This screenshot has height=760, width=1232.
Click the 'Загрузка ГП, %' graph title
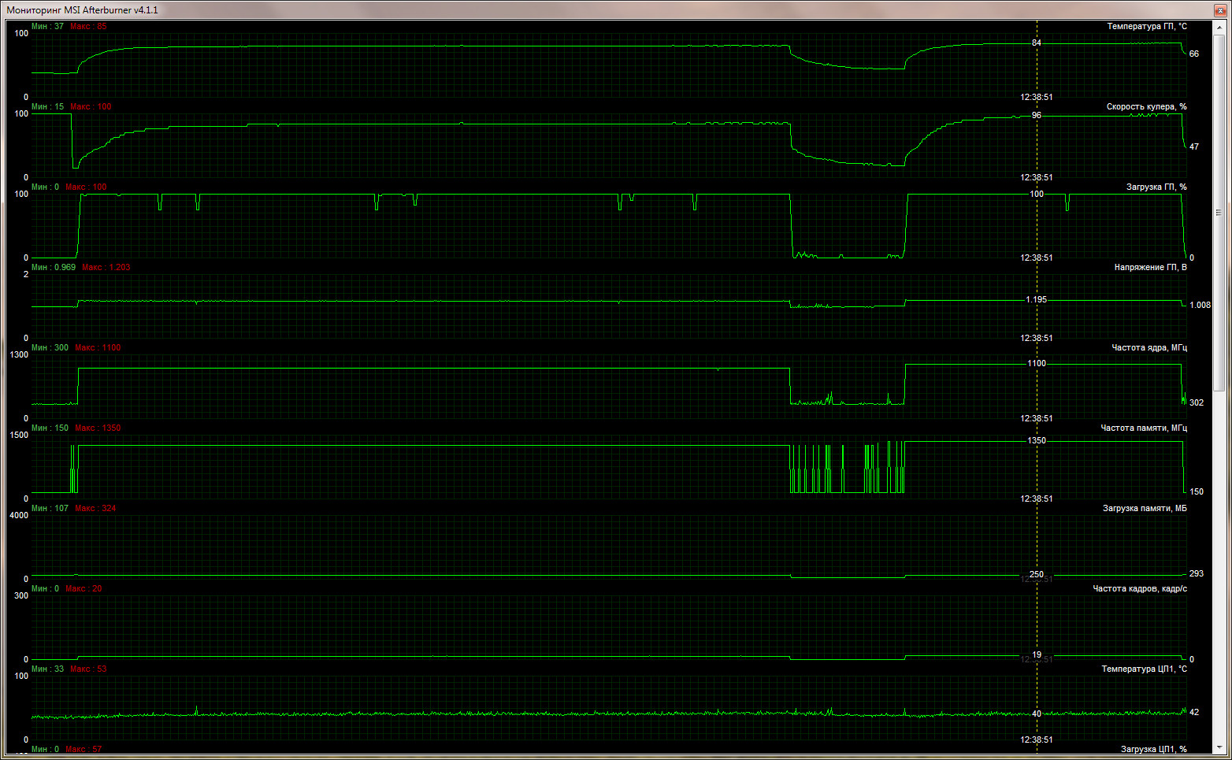[x=1156, y=187]
